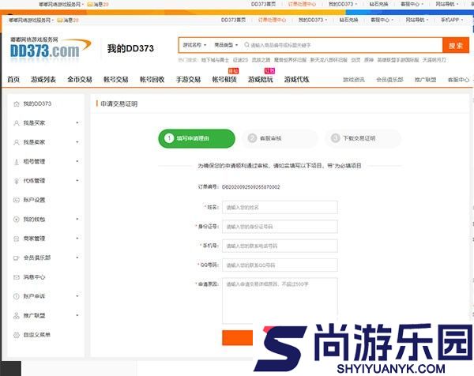Viewport: 474px width, 376px height.
Task: Click the 手机号 input field
Action: click(280, 246)
